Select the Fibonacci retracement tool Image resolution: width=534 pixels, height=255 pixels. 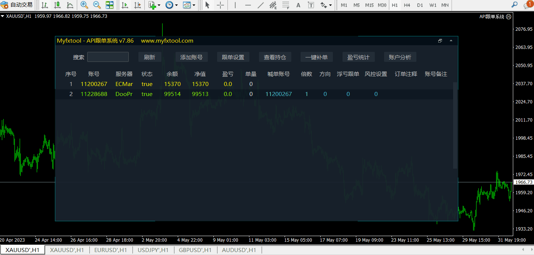click(286, 5)
